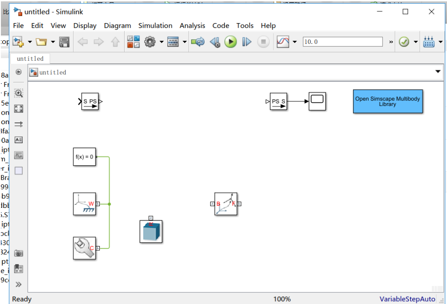The image size is (447, 304).
Task: Show more toolbar items via double chevron
Action: coord(391,42)
